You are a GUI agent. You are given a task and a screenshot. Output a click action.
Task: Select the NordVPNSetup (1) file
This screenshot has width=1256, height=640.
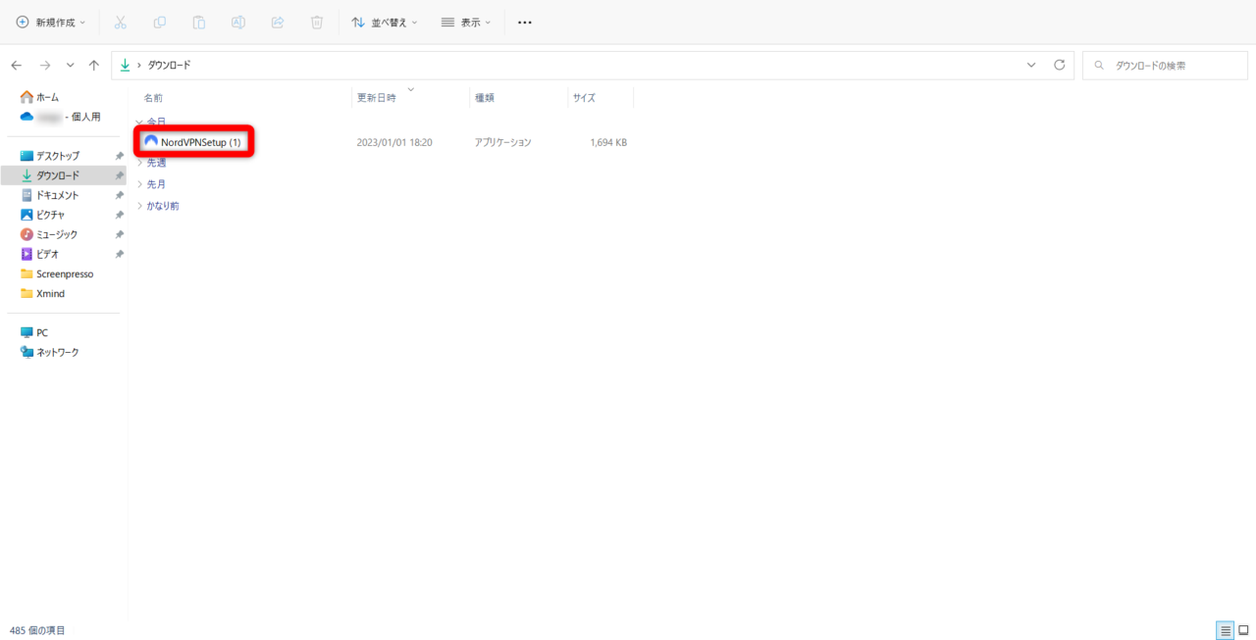[200, 142]
